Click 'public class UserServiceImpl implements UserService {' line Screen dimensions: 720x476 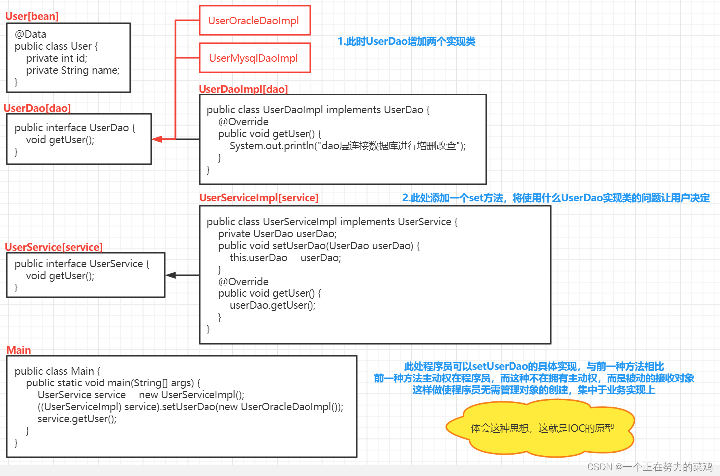[x=332, y=222]
